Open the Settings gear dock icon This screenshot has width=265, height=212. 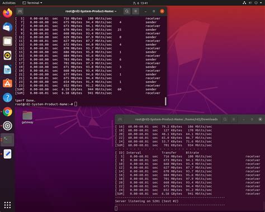pos(7,126)
